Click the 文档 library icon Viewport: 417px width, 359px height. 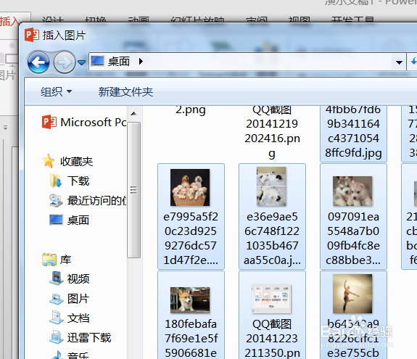pos(56,318)
